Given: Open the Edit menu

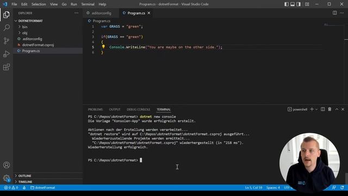Looking at the screenshot, I should click(24, 4).
